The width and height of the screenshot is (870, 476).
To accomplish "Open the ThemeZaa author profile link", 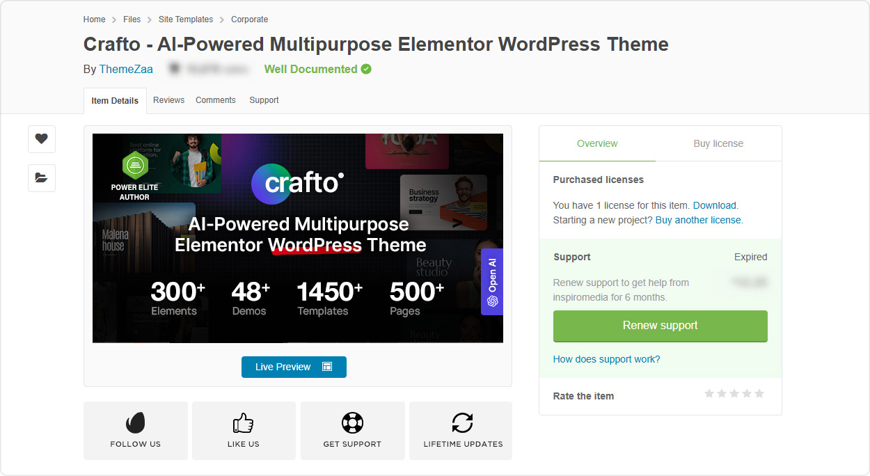I will point(126,69).
